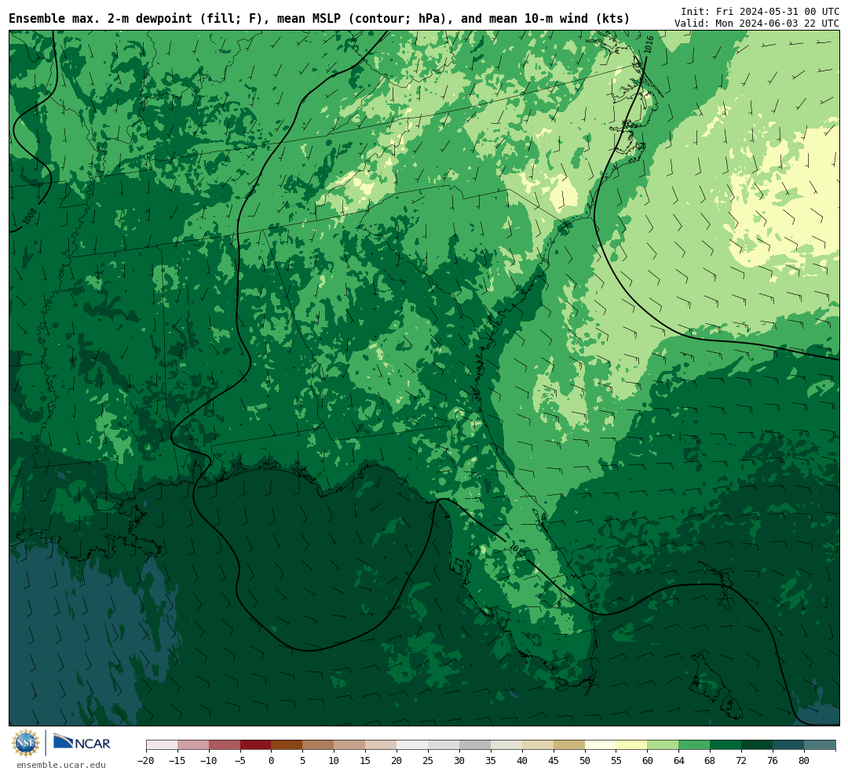This screenshot has height=775, width=848.
Task: Click the tan swatch between 45 and 50
Action: (x=569, y=745)
